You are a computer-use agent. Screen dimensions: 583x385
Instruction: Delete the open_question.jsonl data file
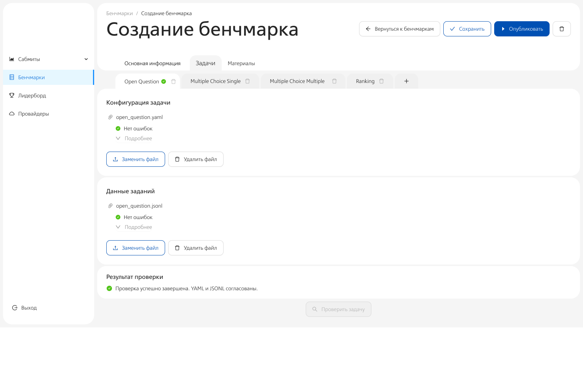point(196,248)
